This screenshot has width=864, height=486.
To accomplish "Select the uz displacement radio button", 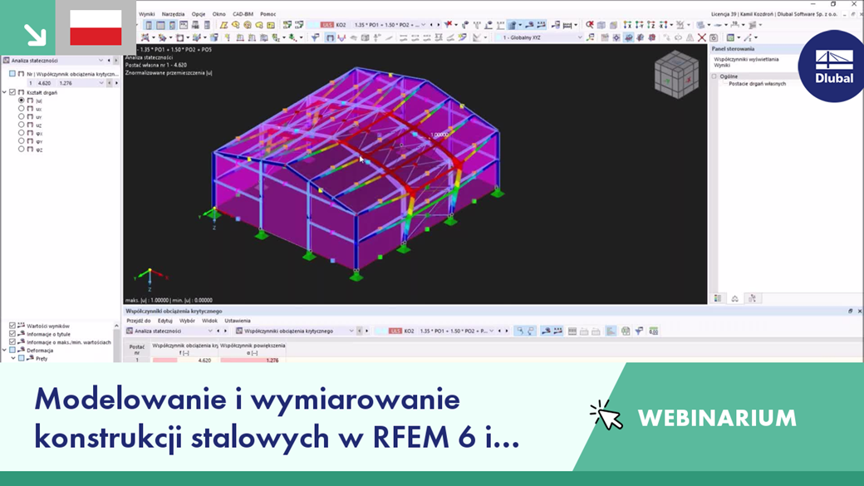I will [x=22, y=125].
